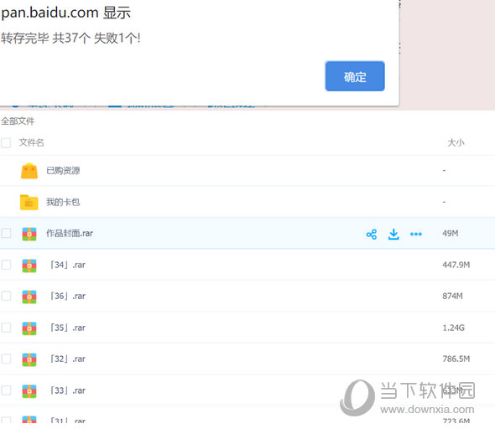495x434 pixels.
Task: Click the archive icon of 「36」.rar
Action: point(29,297)
